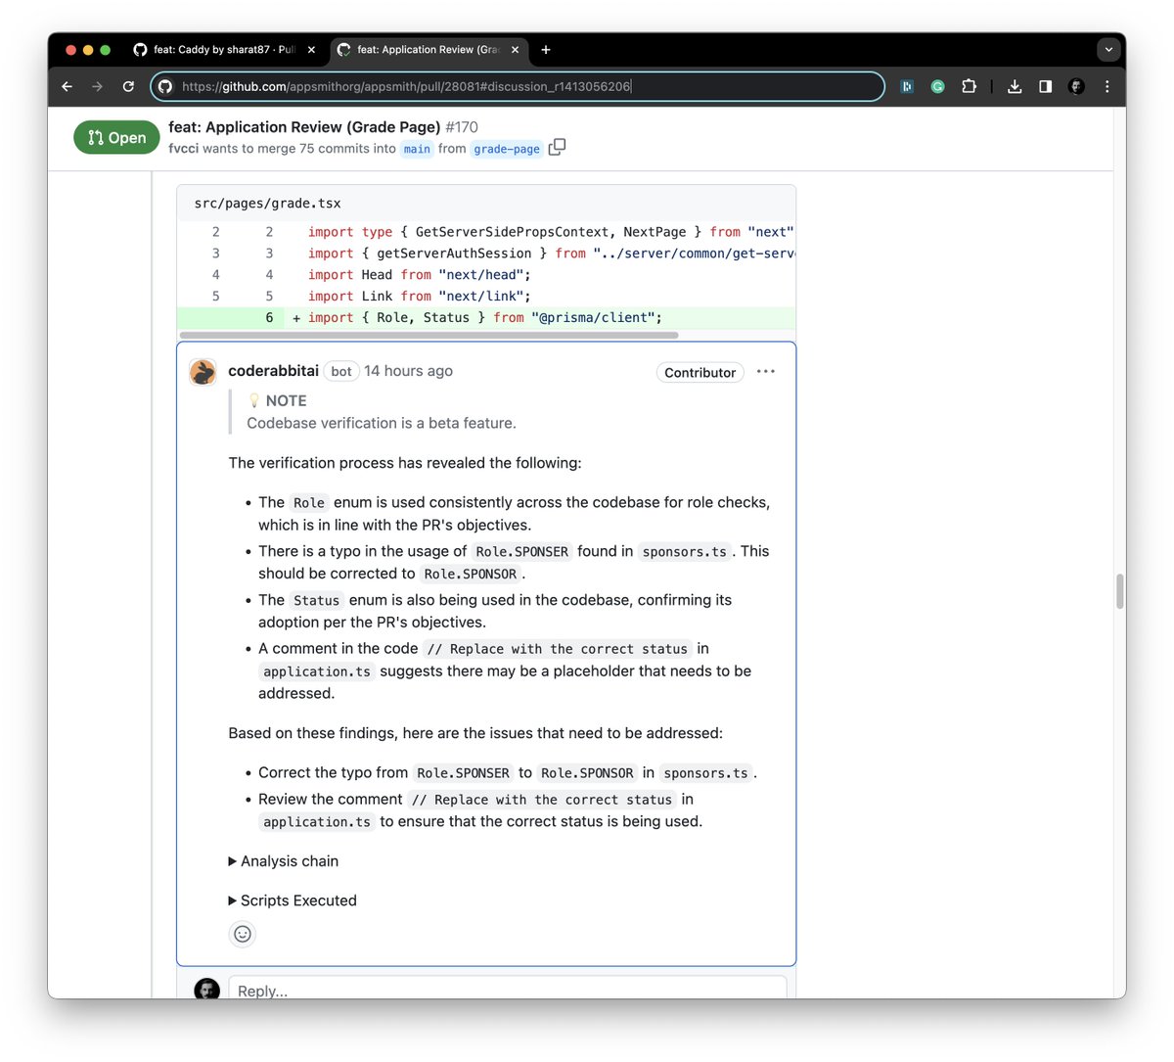Viewport: 1174px width, 1062px height.
Task: Open a new tab with the plus button
Action: coord(546,50)
